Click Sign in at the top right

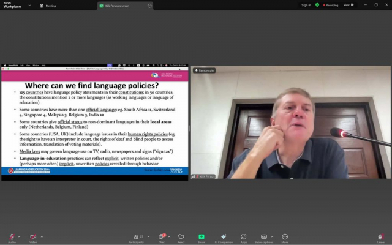pos(306,5)
